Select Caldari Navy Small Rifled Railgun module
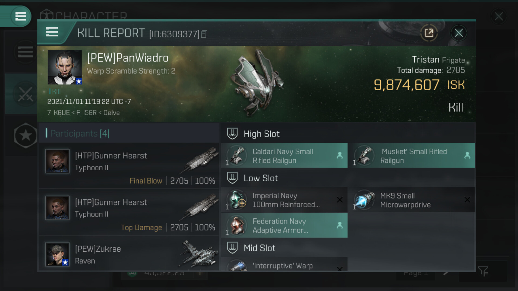This screenshot has height=291, width=518. [x=284, y=155]
